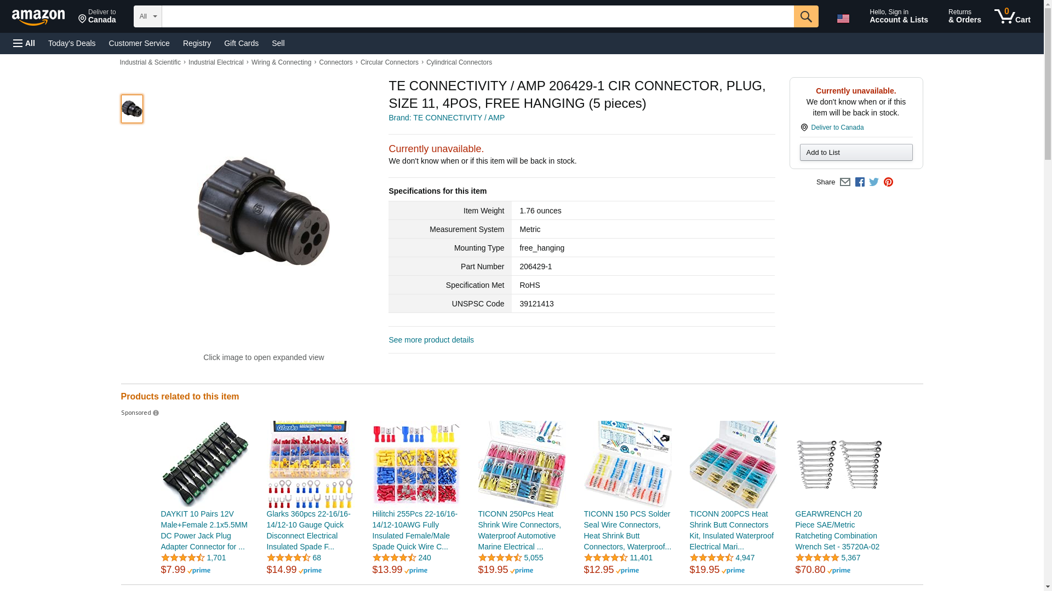This screenshot has height=591, width=1052.
Task: Click the magnifying glass search button
Action: click(805, 16)
